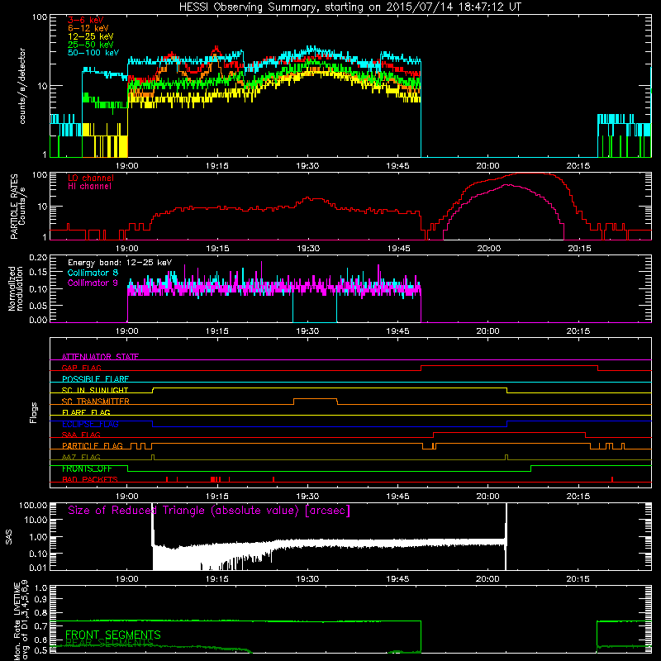Click the 'Normalized modulation' axis label

coord(16,288)
